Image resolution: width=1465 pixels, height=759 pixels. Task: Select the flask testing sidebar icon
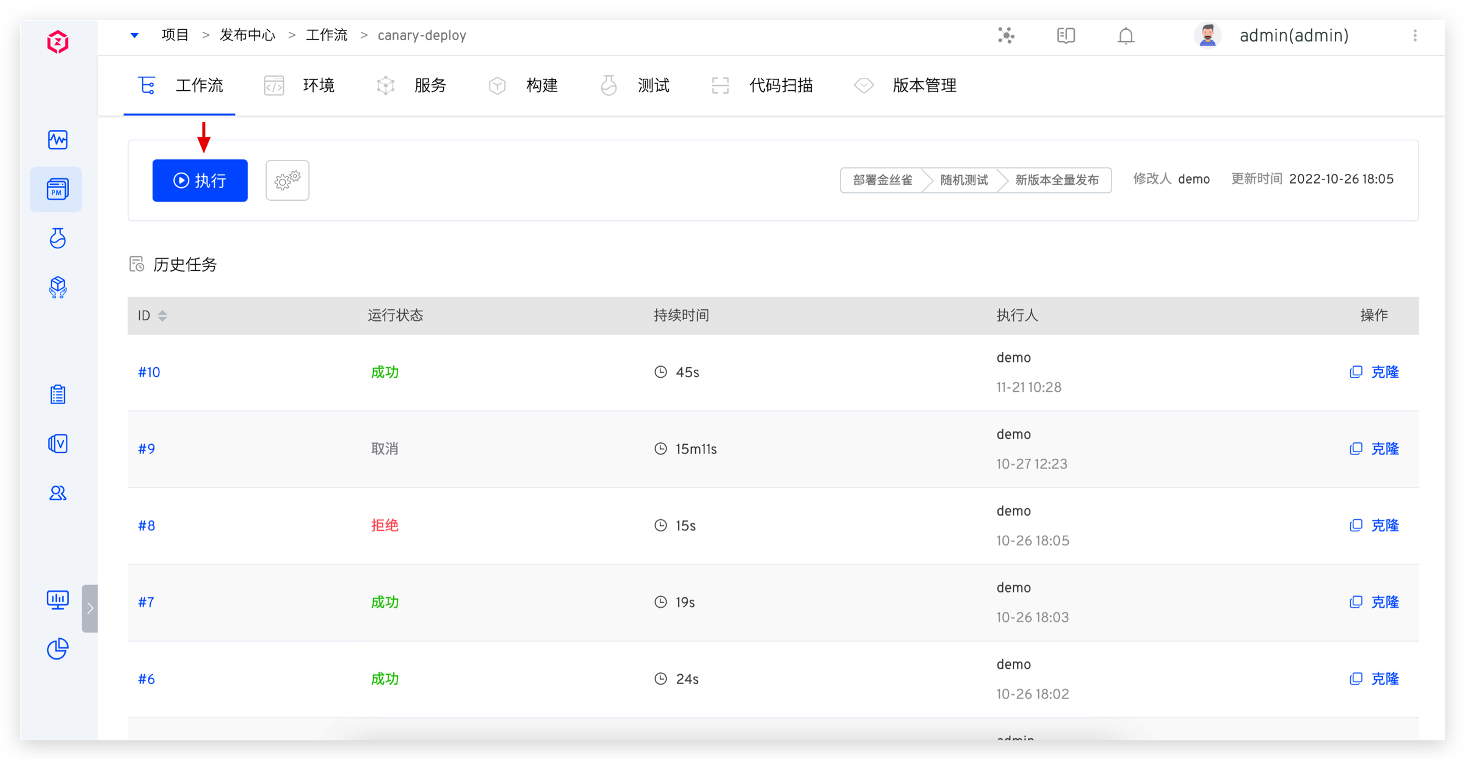58,238
